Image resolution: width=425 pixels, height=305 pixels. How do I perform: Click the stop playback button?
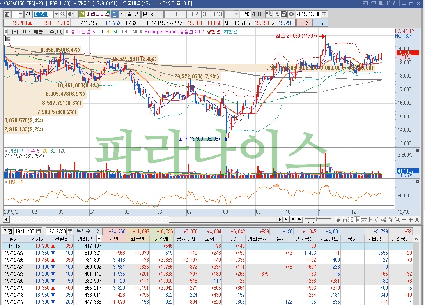293,219
